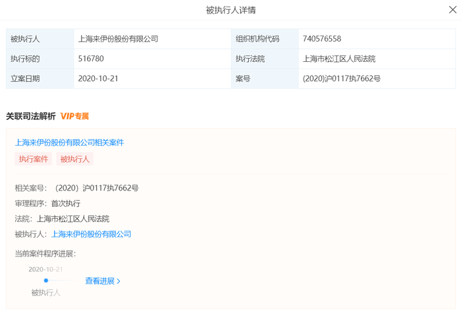Click timeline date 2020-10-21

pyautogui.click(x=45, y=269)
